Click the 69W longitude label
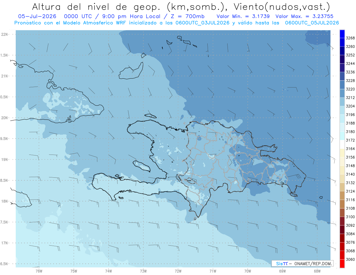 point(282,271)
